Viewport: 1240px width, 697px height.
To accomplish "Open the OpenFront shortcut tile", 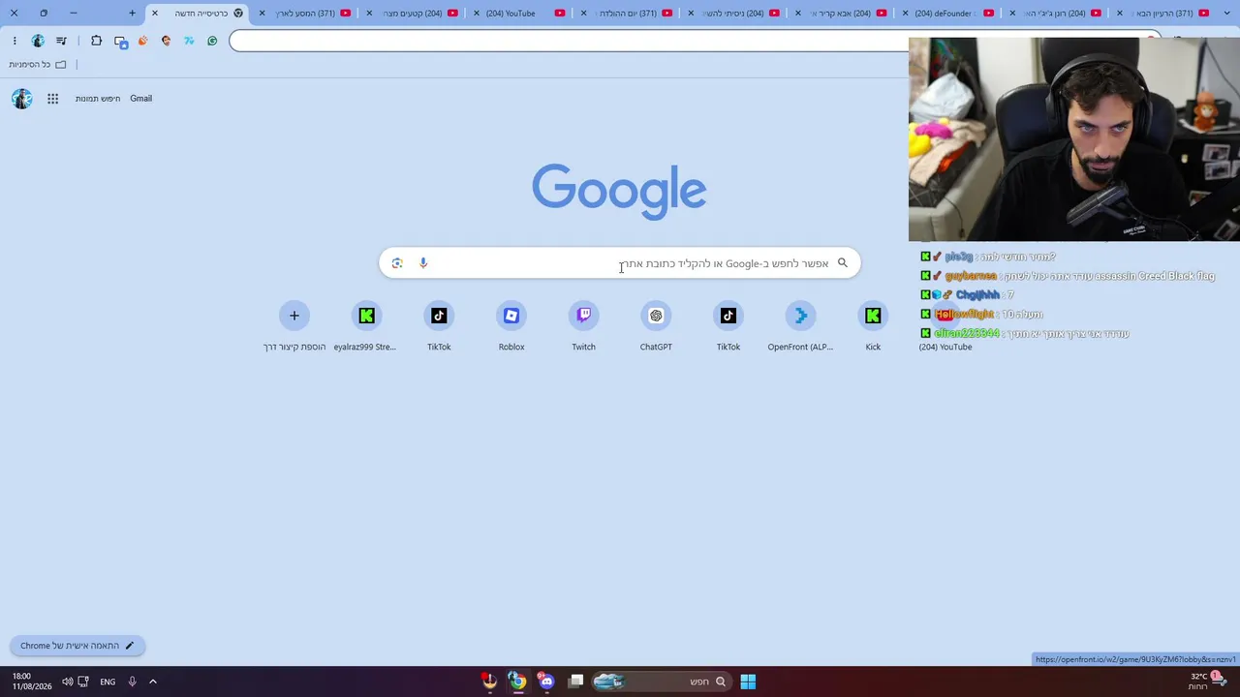I will (x=800, y=327).
